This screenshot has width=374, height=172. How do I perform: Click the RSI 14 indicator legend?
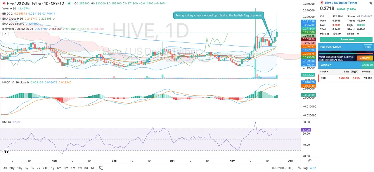pyautogui.click(x=6, y=122)
